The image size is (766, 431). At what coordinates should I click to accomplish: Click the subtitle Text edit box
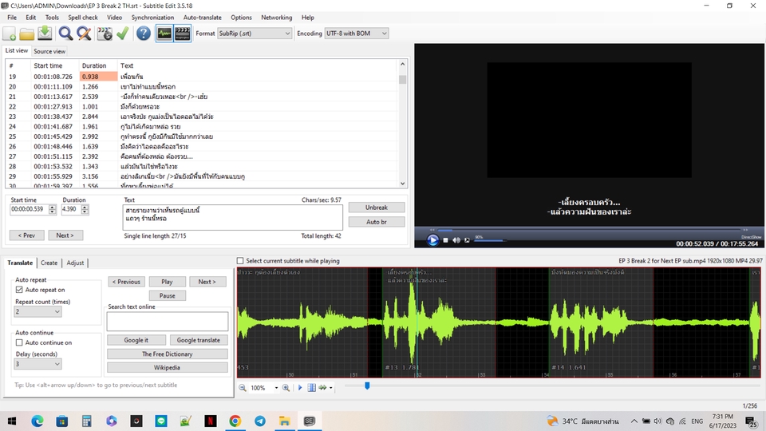(232, 217)
